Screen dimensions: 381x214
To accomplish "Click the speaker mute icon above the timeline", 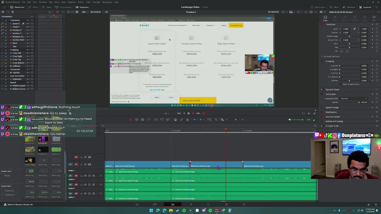I will tap(290, 119).
